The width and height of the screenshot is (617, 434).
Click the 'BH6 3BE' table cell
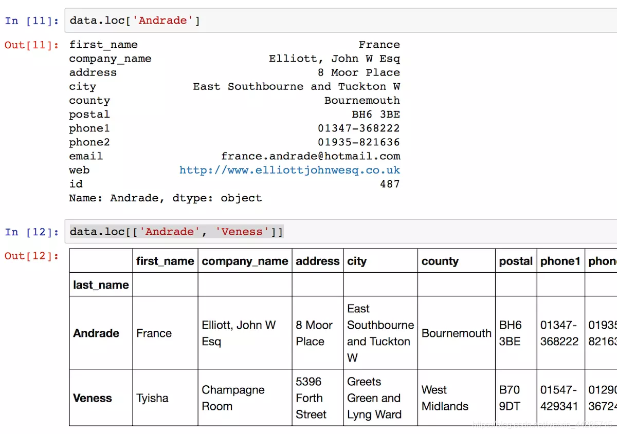coord(516,333)
